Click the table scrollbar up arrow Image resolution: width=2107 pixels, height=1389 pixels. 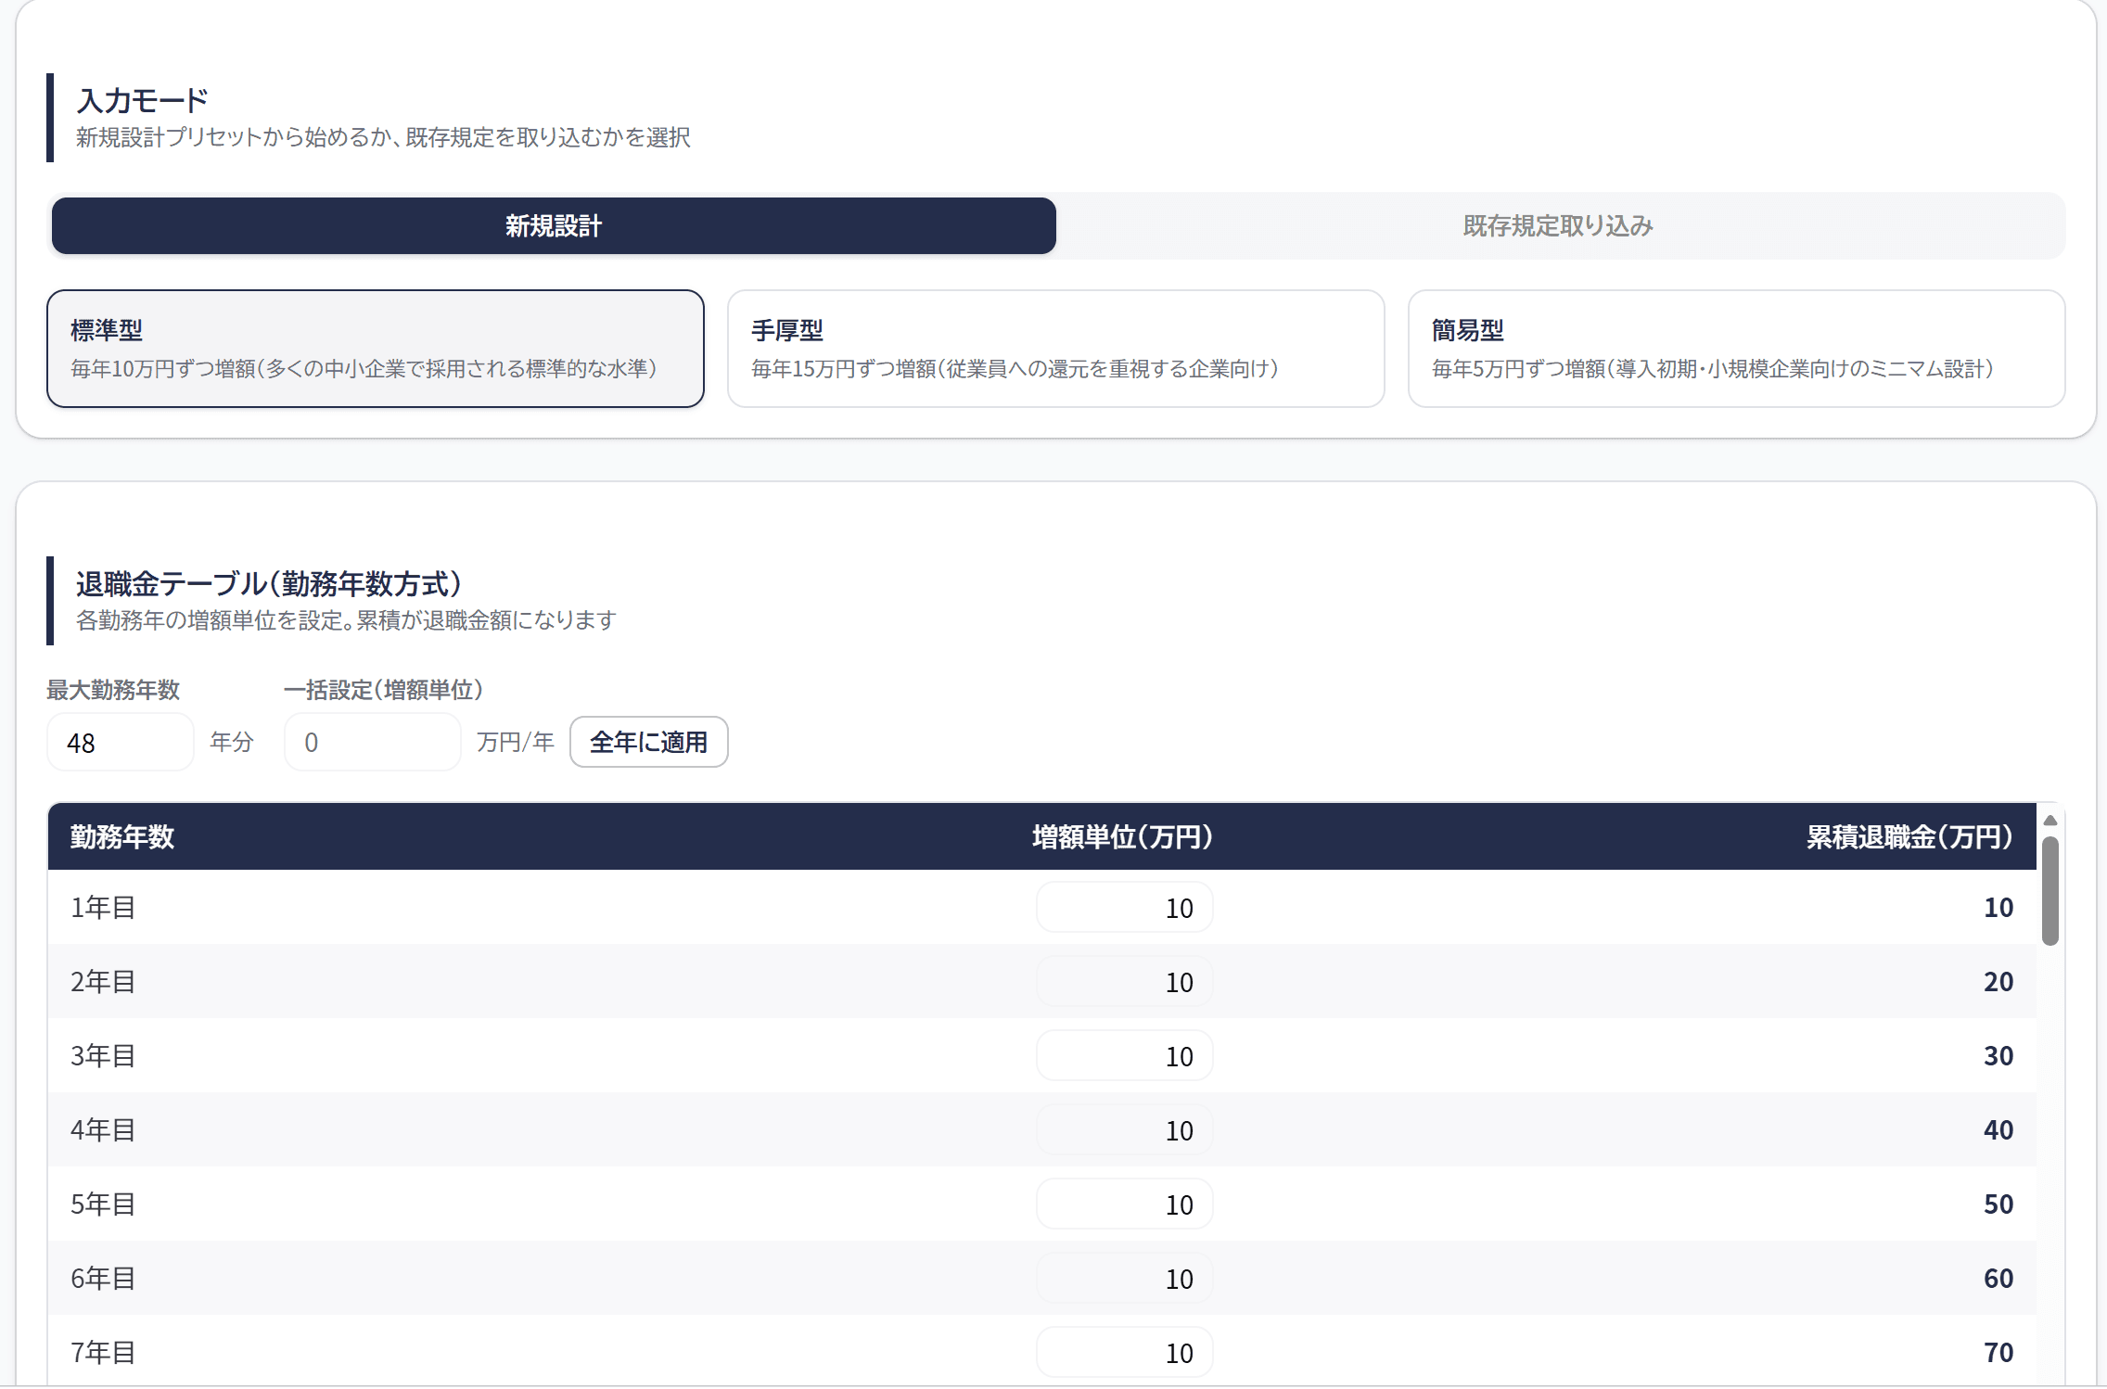point(2050,821)
